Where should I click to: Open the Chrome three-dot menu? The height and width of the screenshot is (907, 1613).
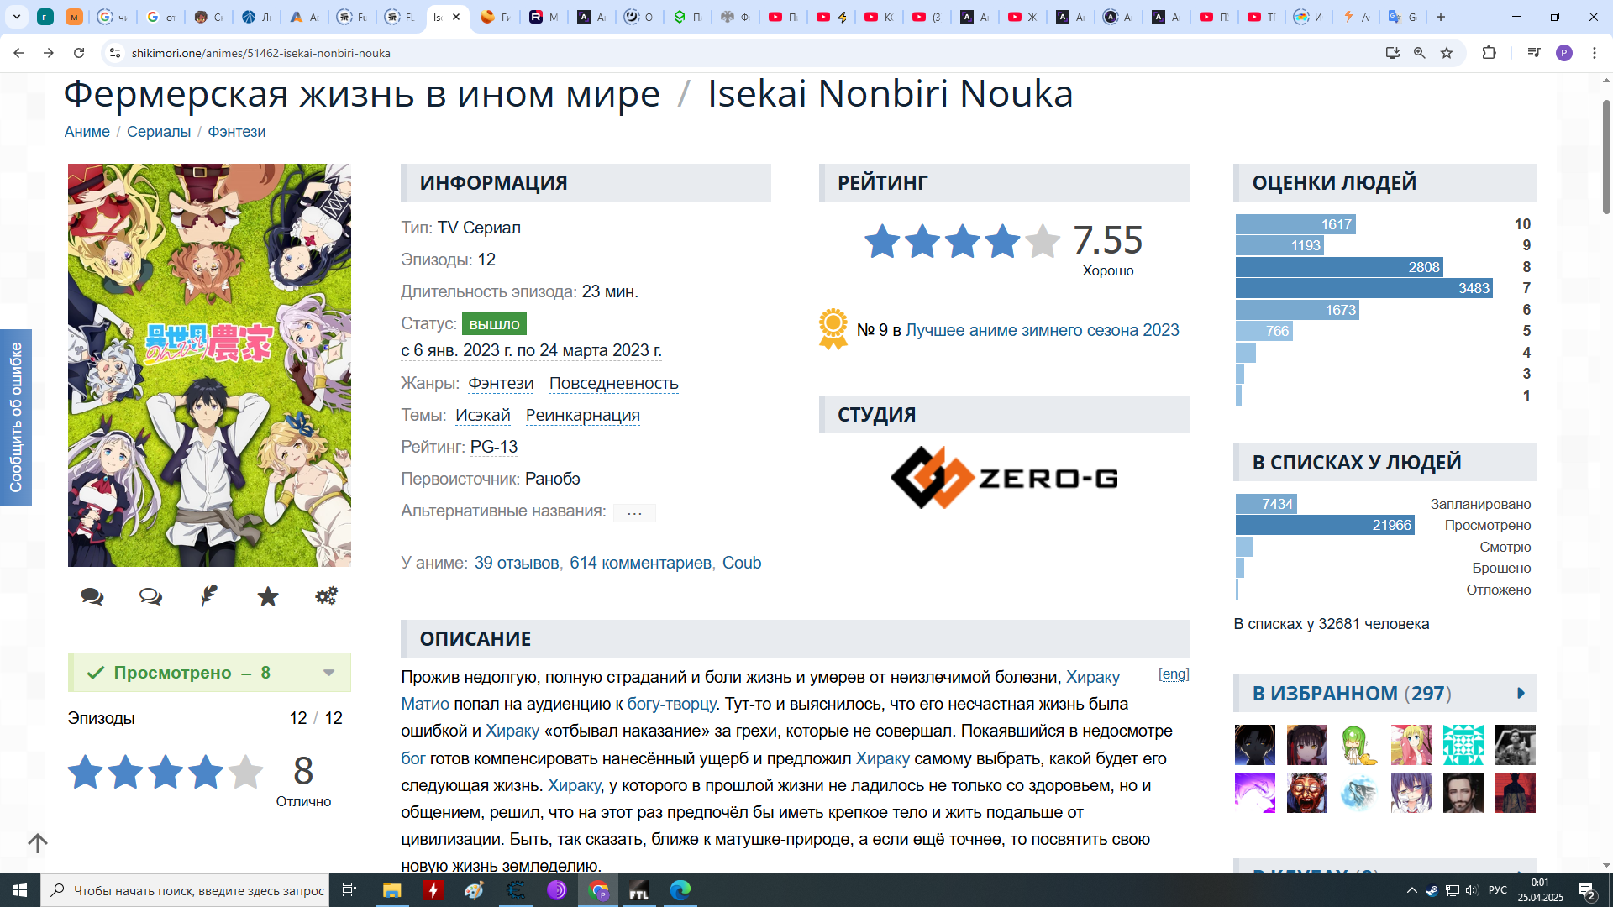tap(1595, 53)
